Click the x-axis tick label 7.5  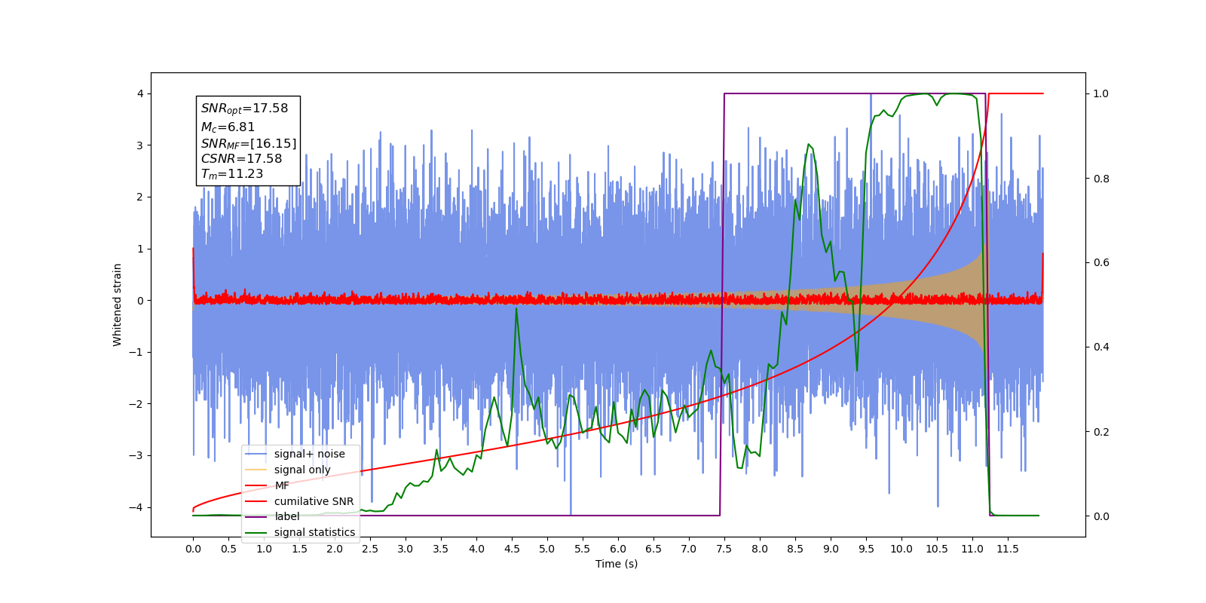[x=724, y=549]
